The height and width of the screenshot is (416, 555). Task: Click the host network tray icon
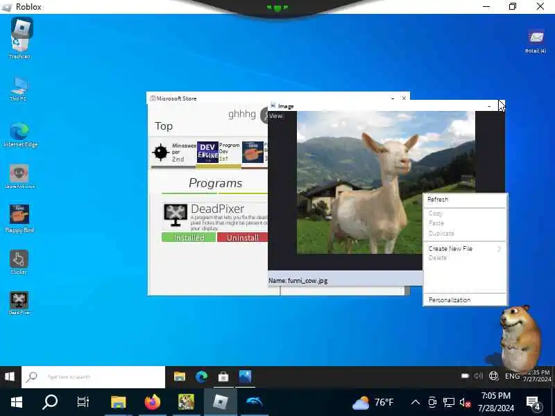point(449,402)
